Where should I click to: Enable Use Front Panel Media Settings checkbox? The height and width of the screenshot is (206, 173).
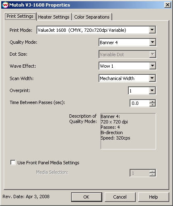(13, 162)
